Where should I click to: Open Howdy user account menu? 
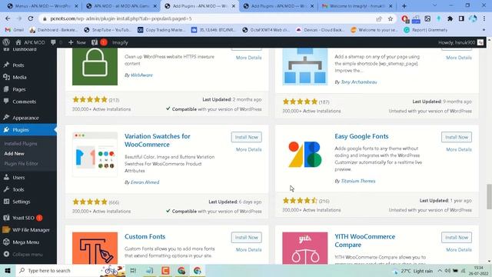pyautogui.click(x=460, y=42)
